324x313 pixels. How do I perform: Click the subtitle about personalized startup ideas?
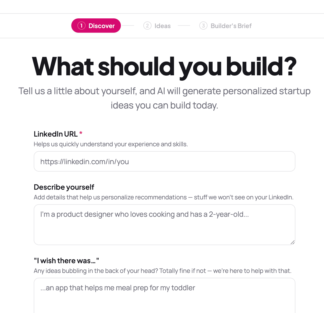pos(164,98)
